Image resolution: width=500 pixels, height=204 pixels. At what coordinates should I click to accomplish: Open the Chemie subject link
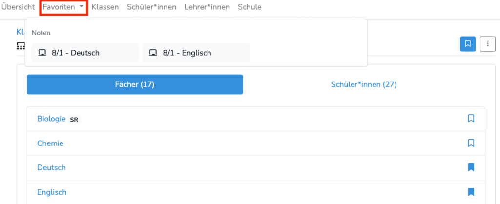coord(50,143)
